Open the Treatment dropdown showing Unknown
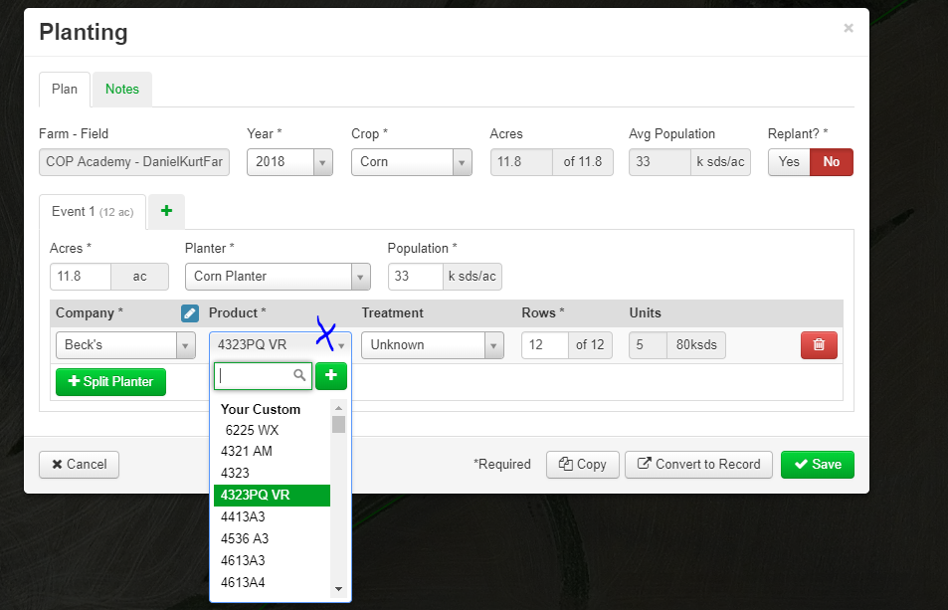This screenshot has width=948, height=610. click(433, 344)
